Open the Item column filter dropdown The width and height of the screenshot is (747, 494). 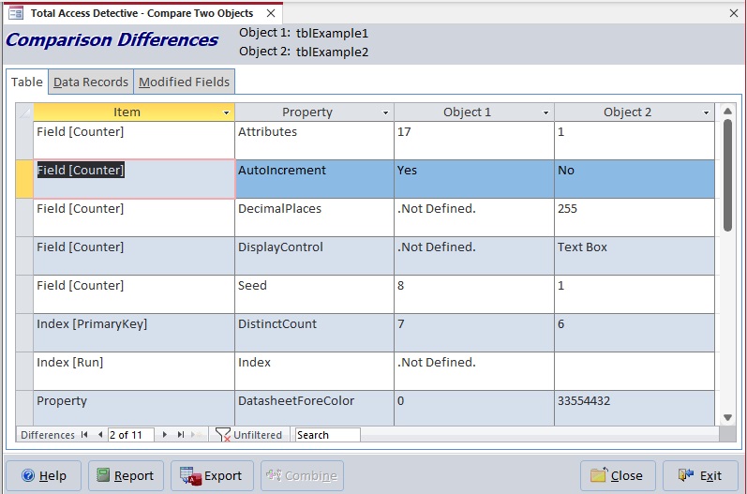tap(226, 112)
